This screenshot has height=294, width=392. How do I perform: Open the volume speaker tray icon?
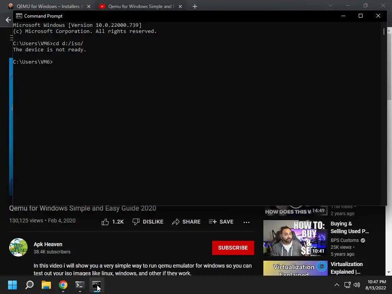[x=357, y=285]
